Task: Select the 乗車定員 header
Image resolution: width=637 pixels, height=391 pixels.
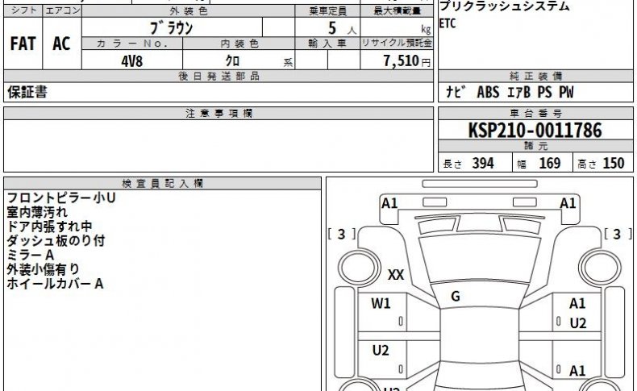Action: pyautogui.click(x=327, y=11)
